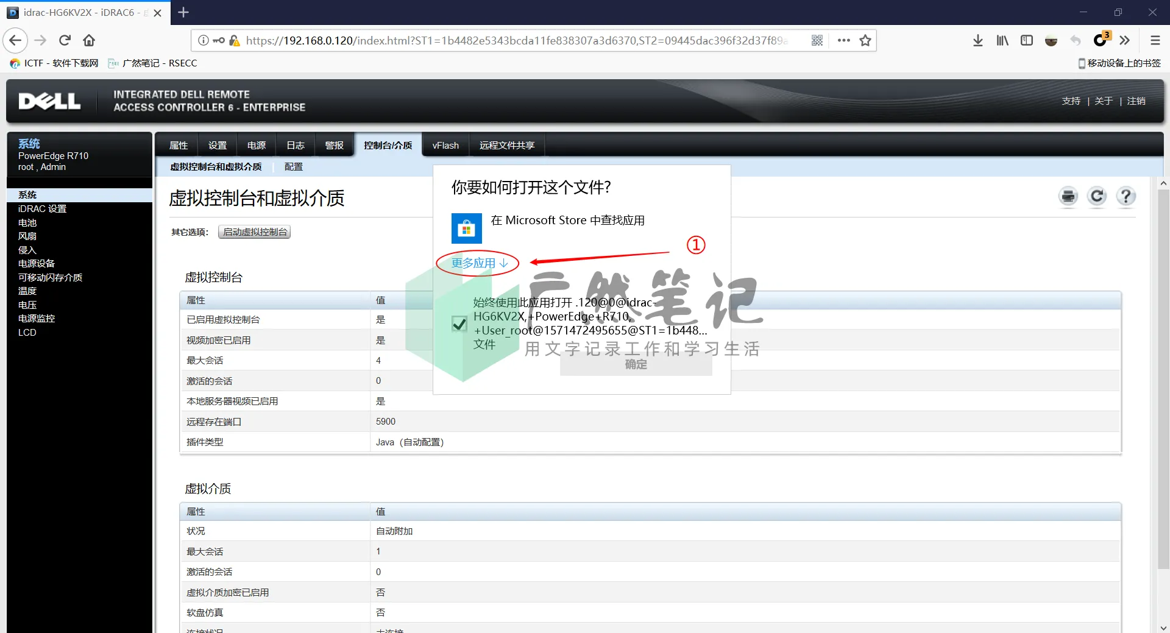Select 系统 in the left sidebar

(x=79, y=195)
